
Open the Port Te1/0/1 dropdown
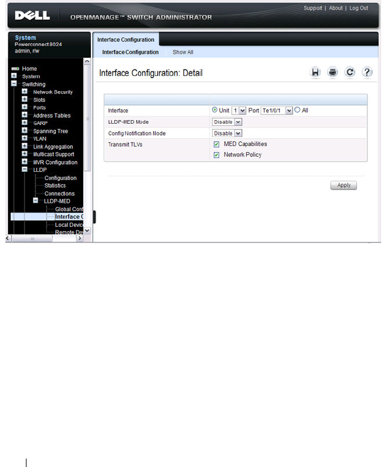point(276,110)
